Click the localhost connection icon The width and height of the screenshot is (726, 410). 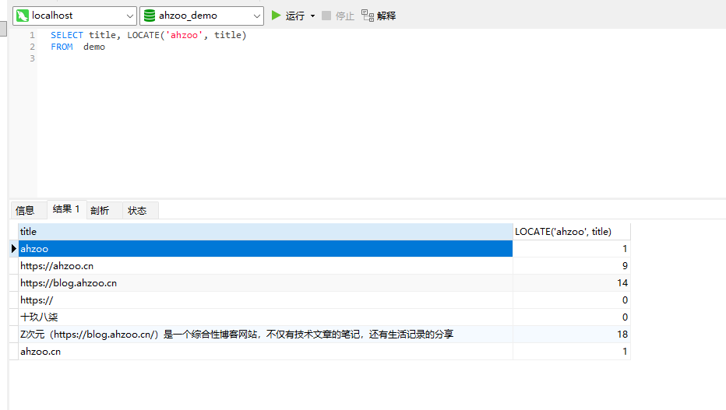(x=22, y=16)
